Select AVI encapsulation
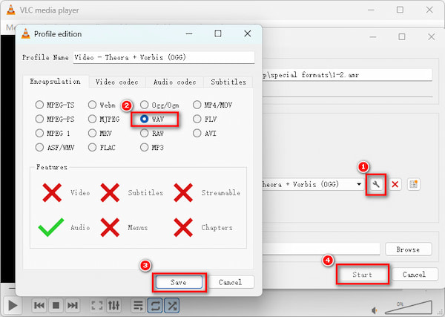This screenshot has width=445, height=317. click(x=205, y=133)
